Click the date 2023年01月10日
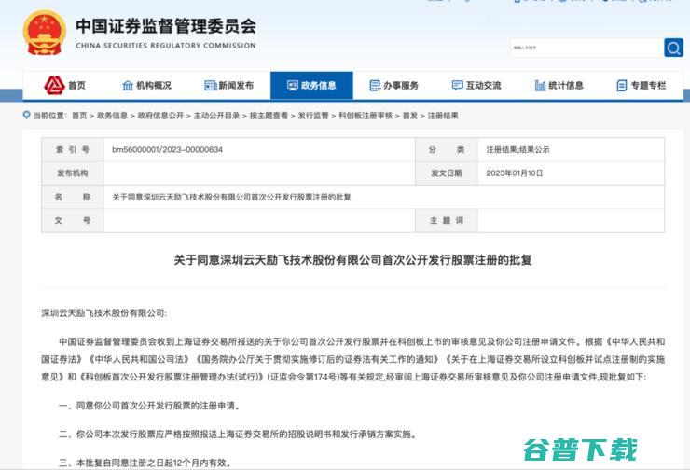The width and height of the screenshot is (690, 470). [x=515, y=173]
